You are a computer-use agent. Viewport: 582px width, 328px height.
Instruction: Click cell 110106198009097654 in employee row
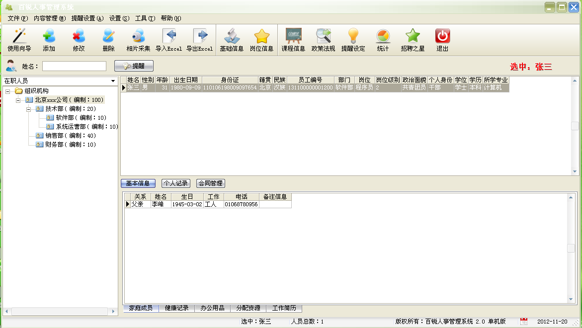tap(230, 87)
